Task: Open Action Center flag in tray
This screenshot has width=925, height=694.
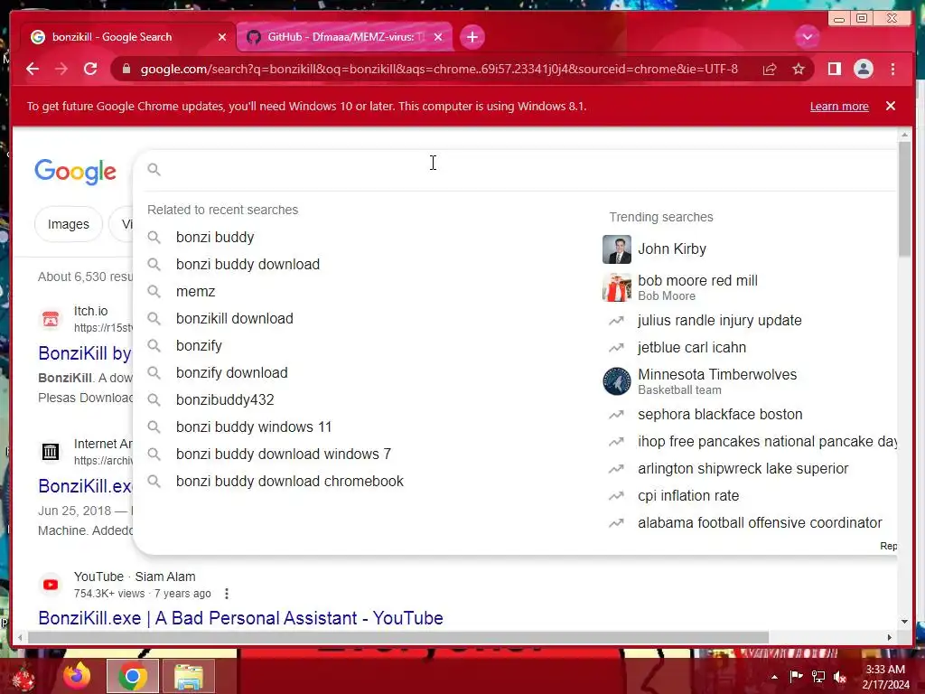Action: [796, 677]
